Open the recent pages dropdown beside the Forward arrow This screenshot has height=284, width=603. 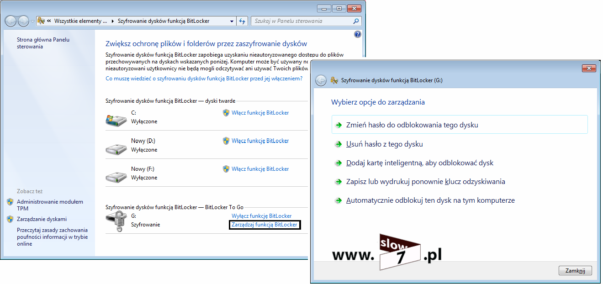click(32, 21)
